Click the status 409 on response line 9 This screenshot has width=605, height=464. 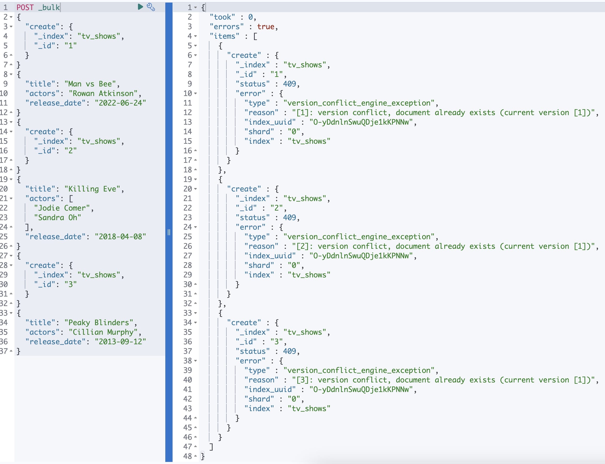pyautogui.click(x=289, y=84)
